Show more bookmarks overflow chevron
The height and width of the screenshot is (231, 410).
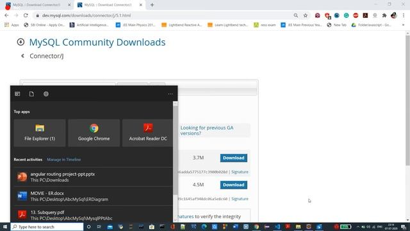click(x=403, y=25)
